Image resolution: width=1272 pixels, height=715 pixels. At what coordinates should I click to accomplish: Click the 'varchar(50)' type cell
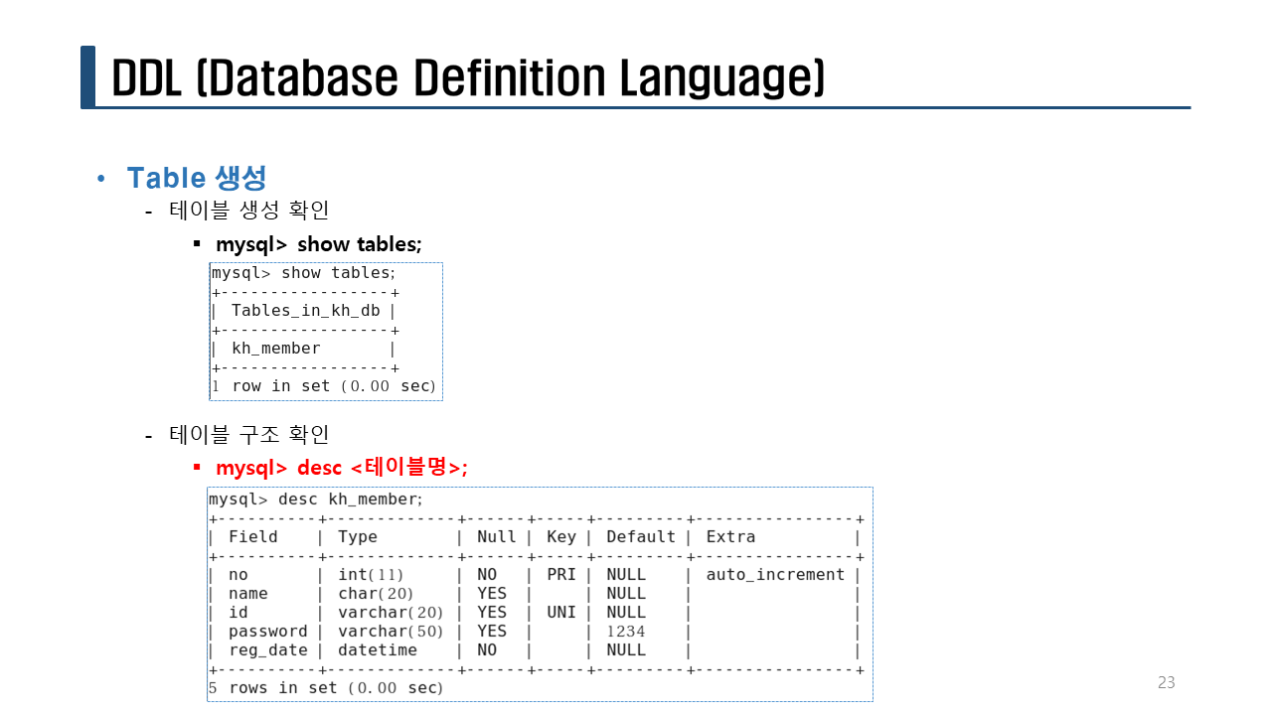click(391, 632)
